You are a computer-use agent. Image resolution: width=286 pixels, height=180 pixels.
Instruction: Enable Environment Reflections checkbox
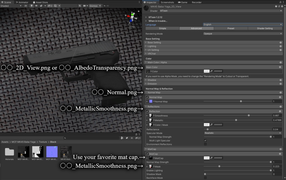[x=205, y=144]
